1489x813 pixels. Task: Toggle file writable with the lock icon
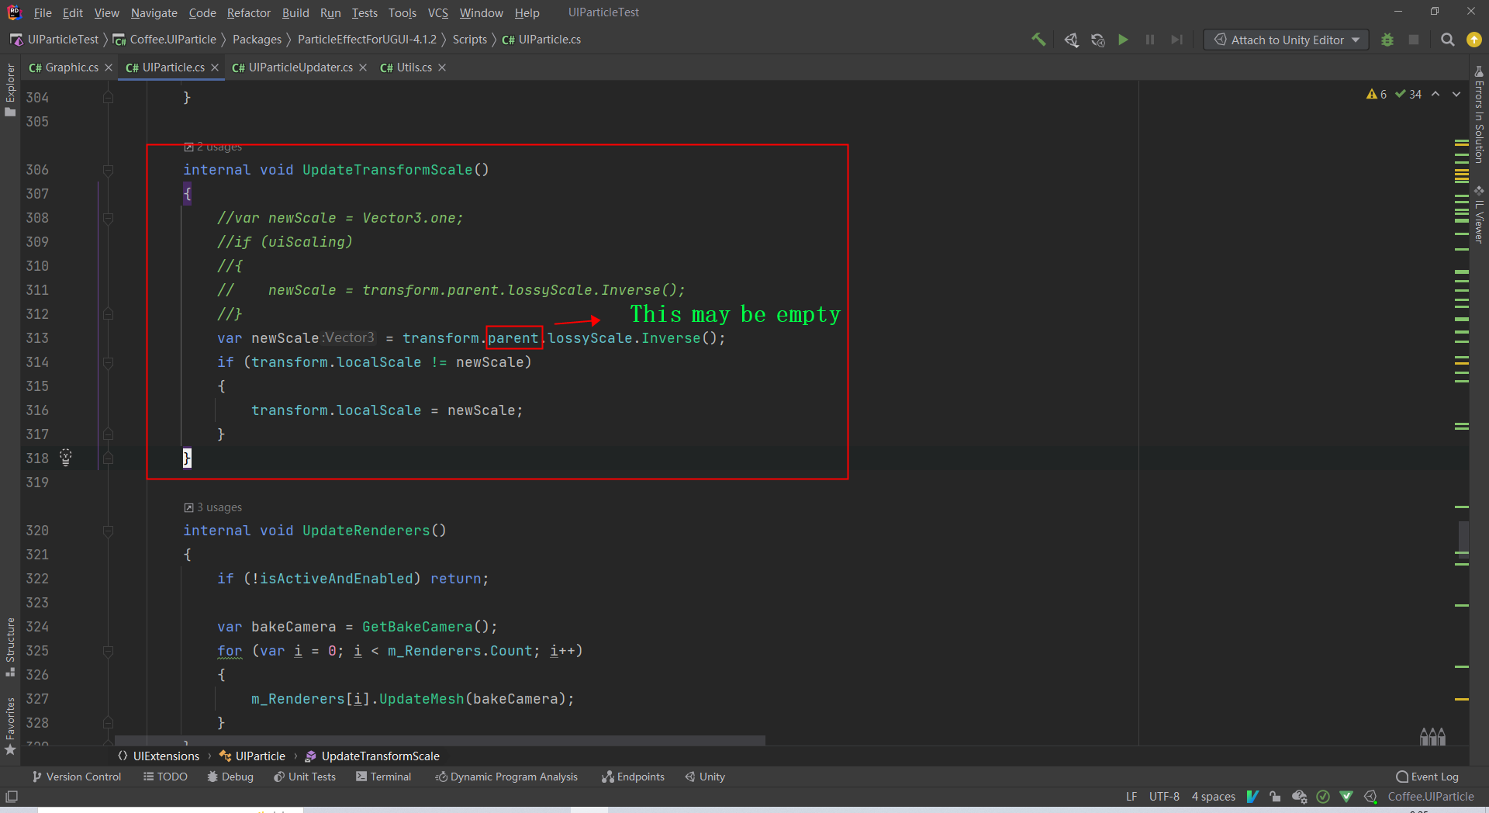pos(1276,797)
